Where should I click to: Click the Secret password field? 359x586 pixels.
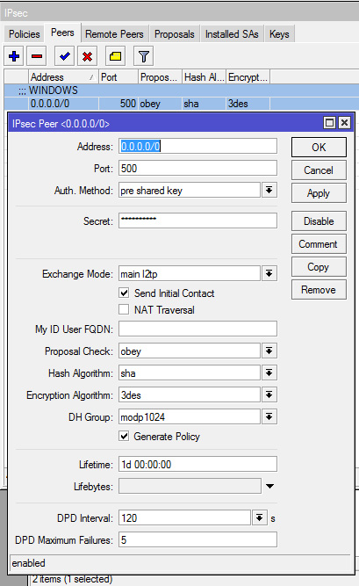point(198,221)
